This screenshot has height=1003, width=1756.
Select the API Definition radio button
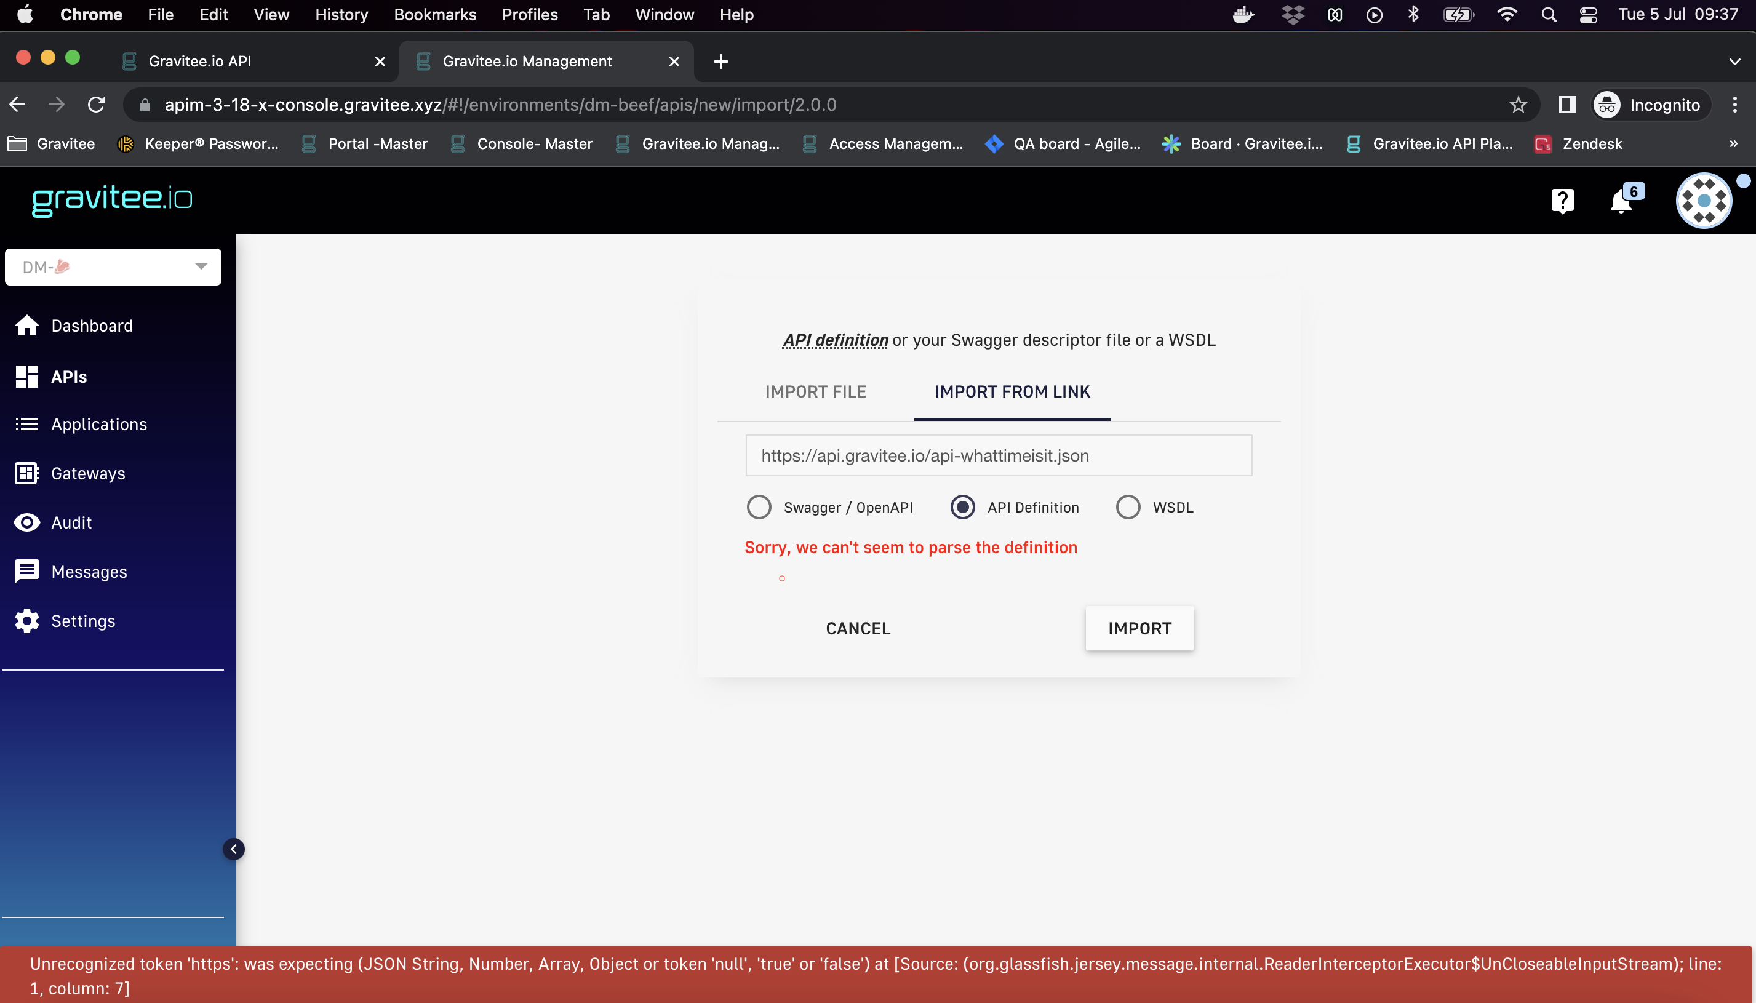point(962,507)
